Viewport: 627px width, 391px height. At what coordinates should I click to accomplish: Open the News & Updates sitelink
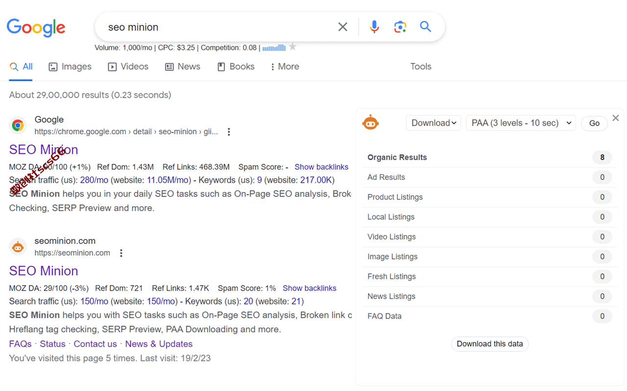[x=159, y=344]
